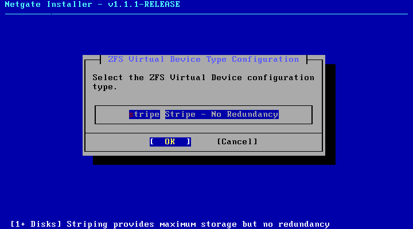
Task: Click empty list space right of 'No Redundancy'
Action: pyautogui.click(x=295, y=114)
